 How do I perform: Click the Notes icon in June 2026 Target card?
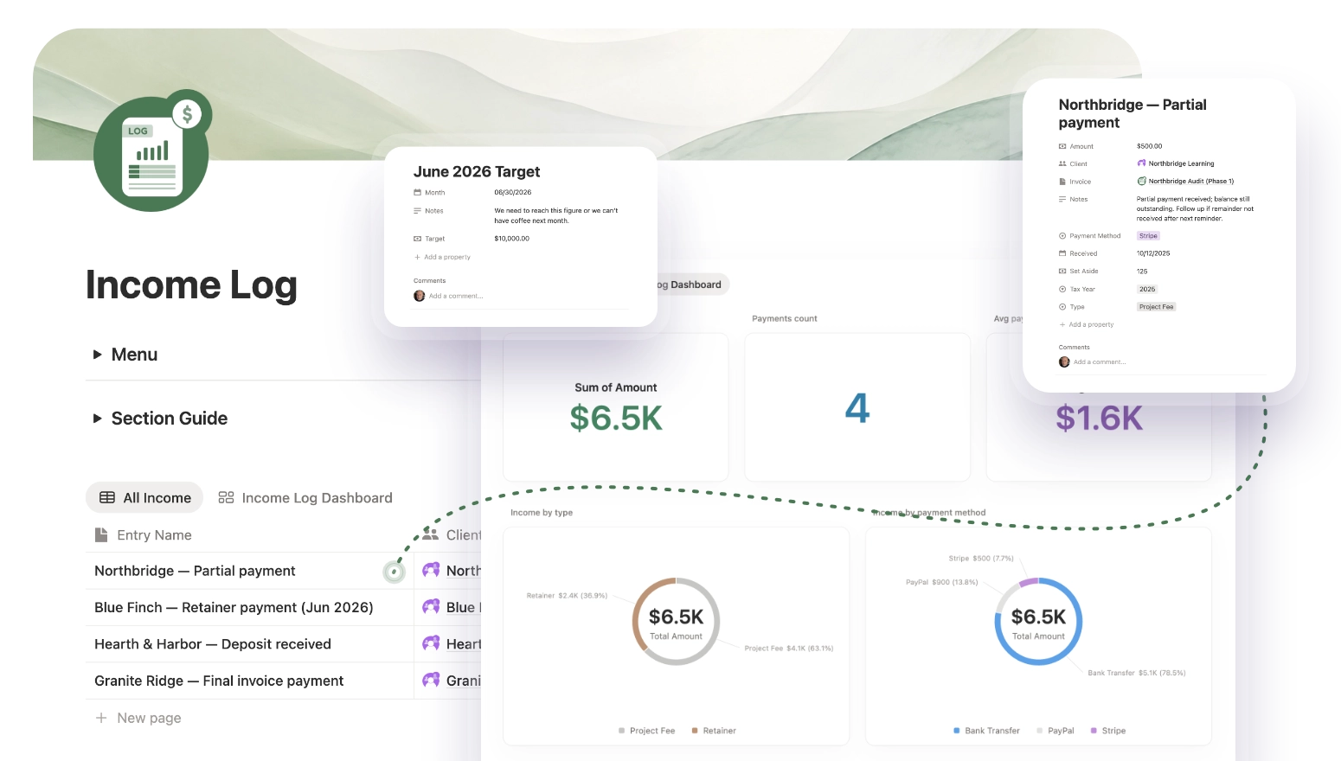(417, 211)
